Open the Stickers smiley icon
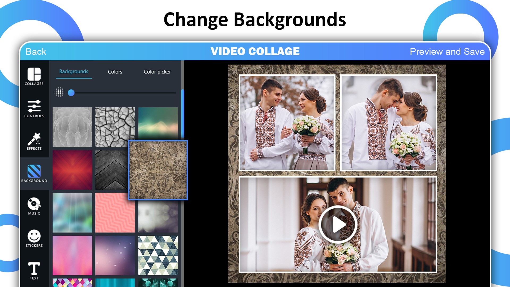This screenshot has width=510, height=287. pos(34,238)
